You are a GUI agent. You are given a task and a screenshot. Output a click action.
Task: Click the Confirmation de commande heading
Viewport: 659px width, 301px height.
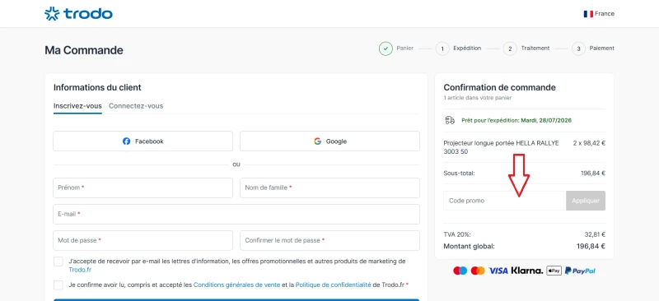point(500,87)
